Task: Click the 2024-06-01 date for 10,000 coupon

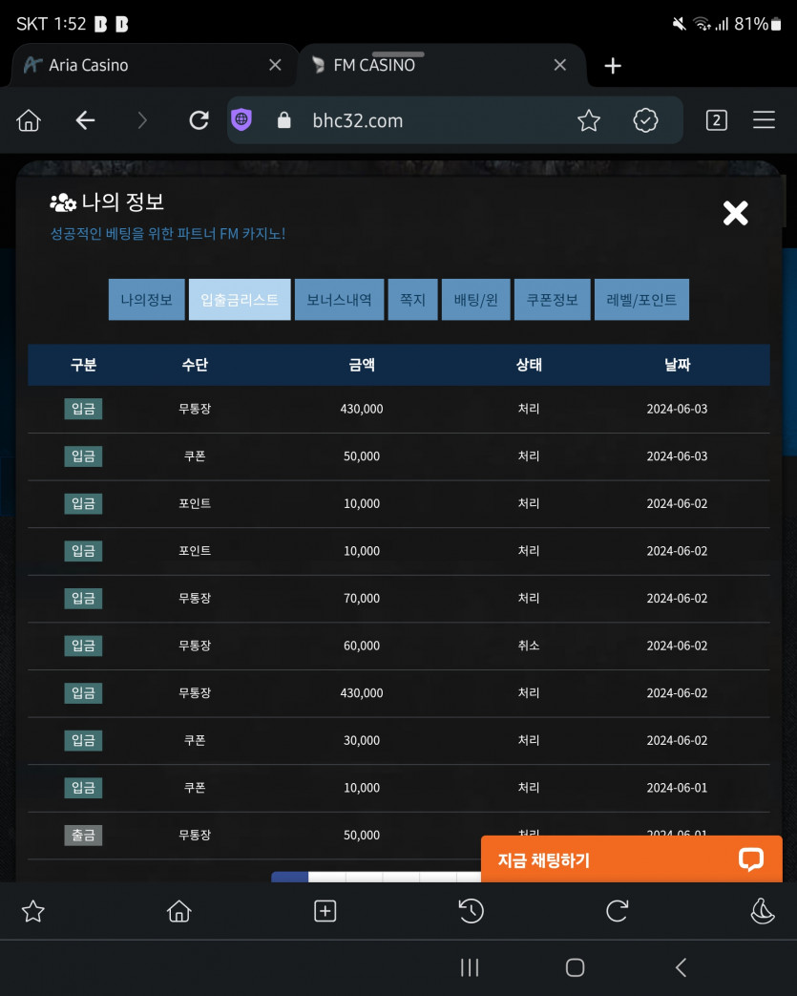Action: click(677, 788)
